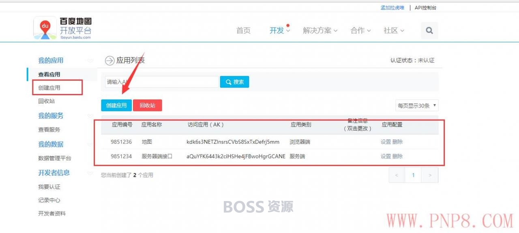The image size is (519, 233).
Task: Click the 认证状态:未认证 status text
Action: click(x=412, y=60)
